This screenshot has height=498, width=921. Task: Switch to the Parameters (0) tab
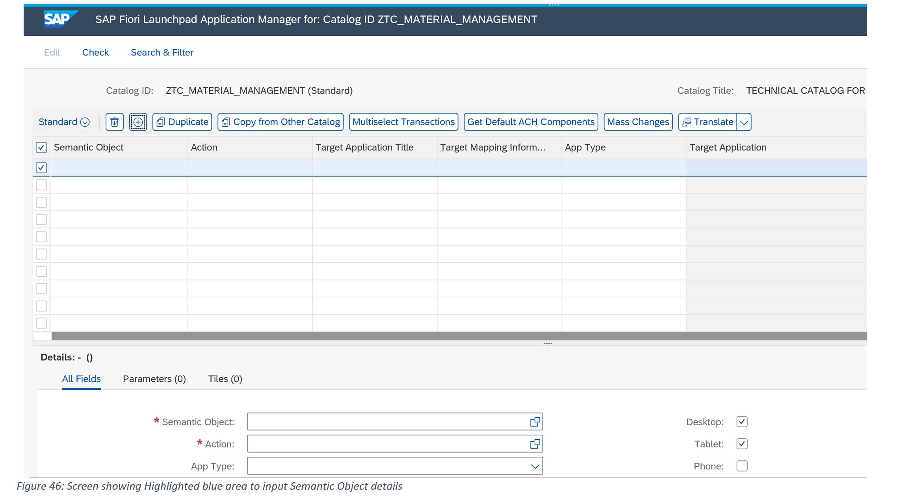click(154, 379)
